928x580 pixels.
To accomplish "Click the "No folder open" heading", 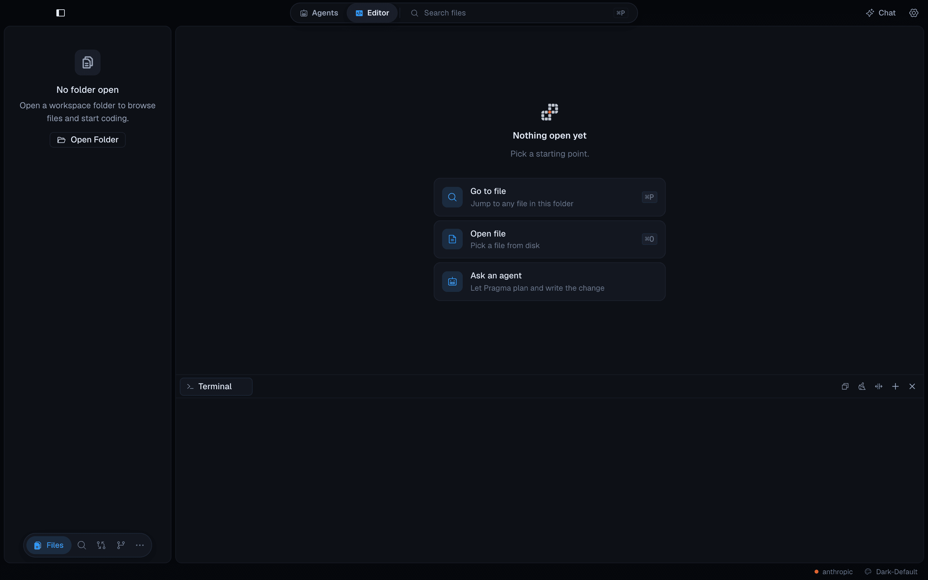I will tap(87, 90).
